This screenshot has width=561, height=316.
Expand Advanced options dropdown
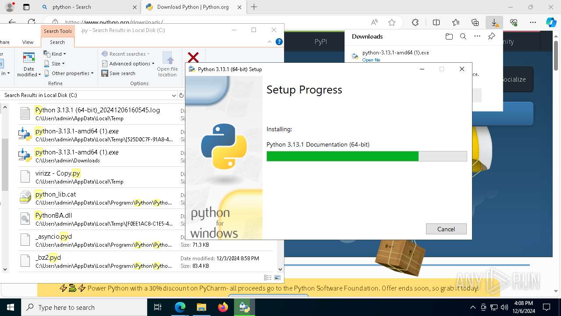(x=128, y=64)
